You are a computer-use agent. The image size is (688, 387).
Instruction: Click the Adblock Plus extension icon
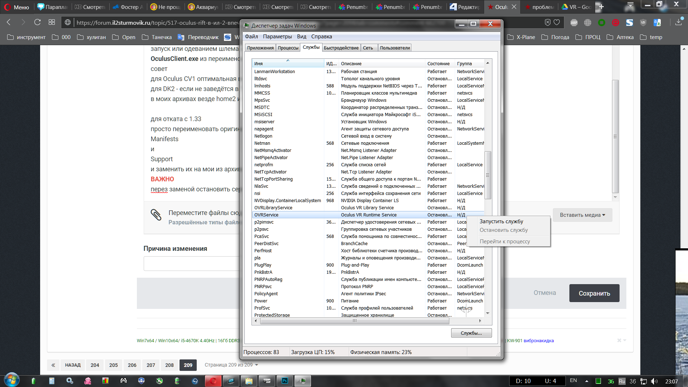click(574, 23)
